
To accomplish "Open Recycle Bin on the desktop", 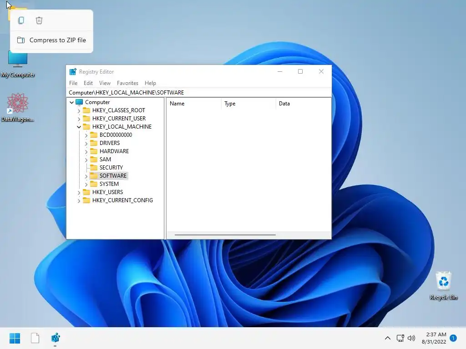I will click(443, 285).
